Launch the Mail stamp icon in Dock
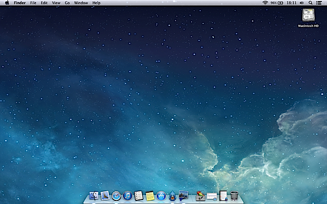The width and height of the screenshot is (327, 204). [x=105, y=196]
